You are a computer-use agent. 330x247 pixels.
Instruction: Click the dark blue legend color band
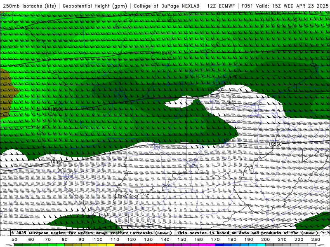pyautogui.click(x=219, y=245)
